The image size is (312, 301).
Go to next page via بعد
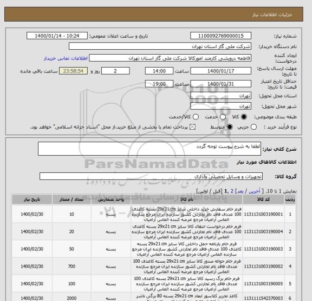240,191
